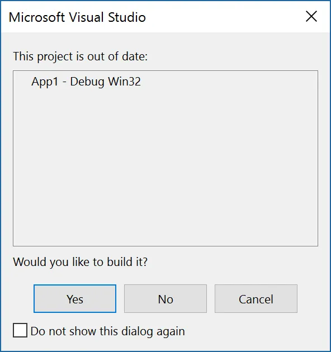Enable Do not show this dialog again
This screenshot has width=331, height=352.
click(x=20, y=330)
